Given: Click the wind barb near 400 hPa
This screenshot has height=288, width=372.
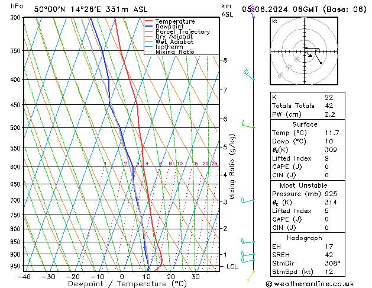Looking at the screenshot, I should (x=248, y=74).
